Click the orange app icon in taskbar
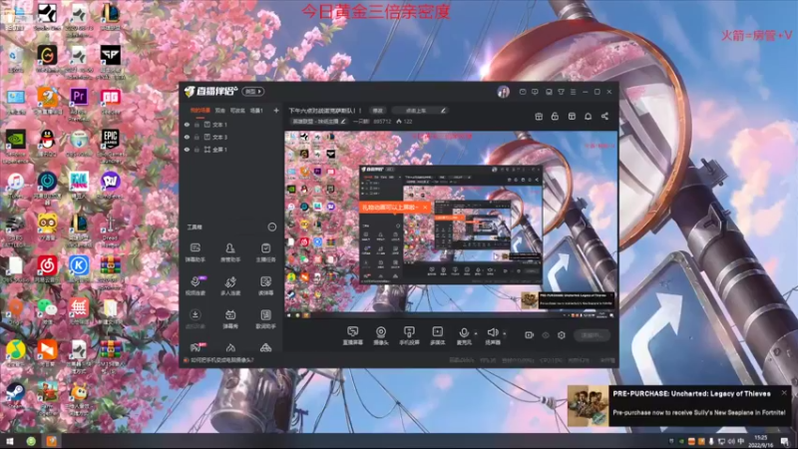The width and height of the screenshot is (798, 449). (52, 441)
